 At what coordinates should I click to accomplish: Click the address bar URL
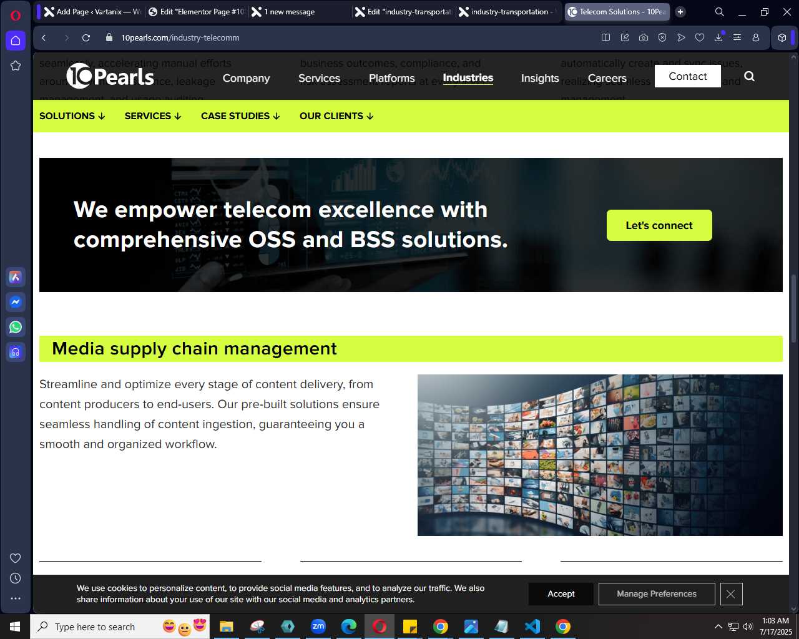pyautogui.click(x=180, y=37)
